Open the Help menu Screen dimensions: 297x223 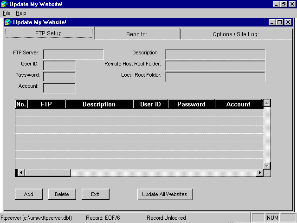click(21, 13)
